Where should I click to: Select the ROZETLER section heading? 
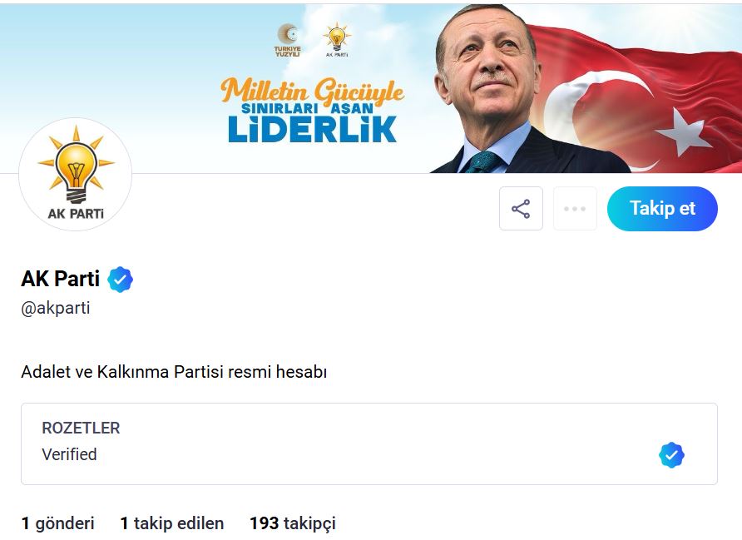[81, 429]
